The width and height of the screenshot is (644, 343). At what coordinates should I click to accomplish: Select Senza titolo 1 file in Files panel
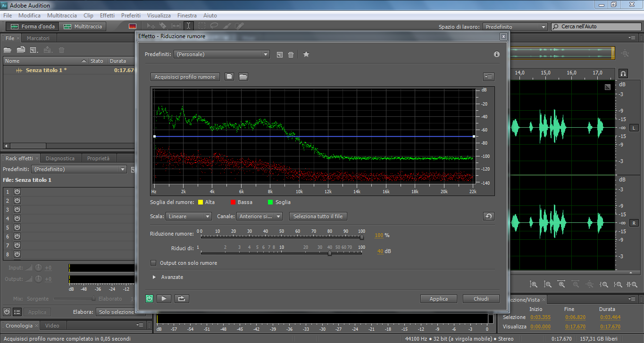point(68,70)
